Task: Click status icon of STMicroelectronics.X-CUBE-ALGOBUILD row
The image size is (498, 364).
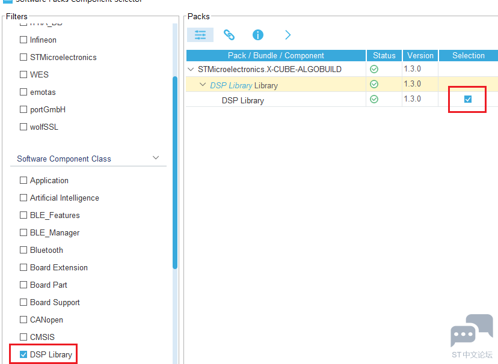Action: point(374,69)
